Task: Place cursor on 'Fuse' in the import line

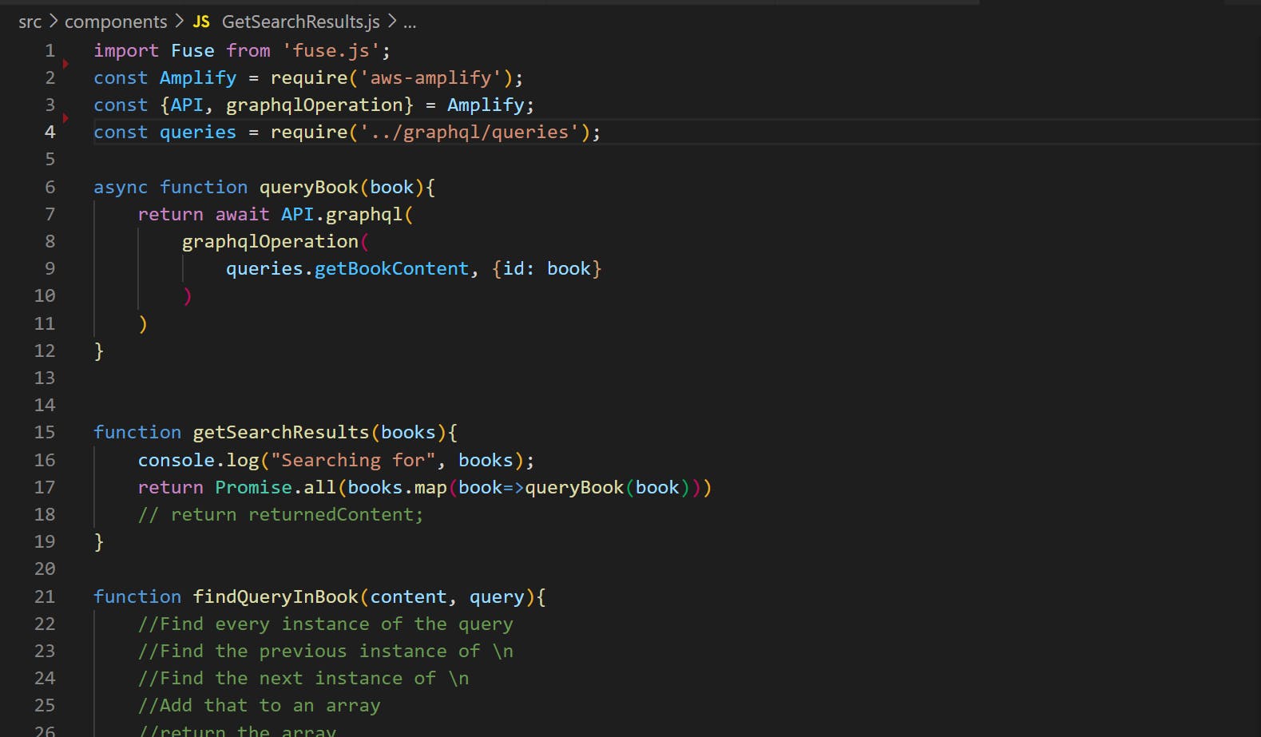Action: pos(192,50)
